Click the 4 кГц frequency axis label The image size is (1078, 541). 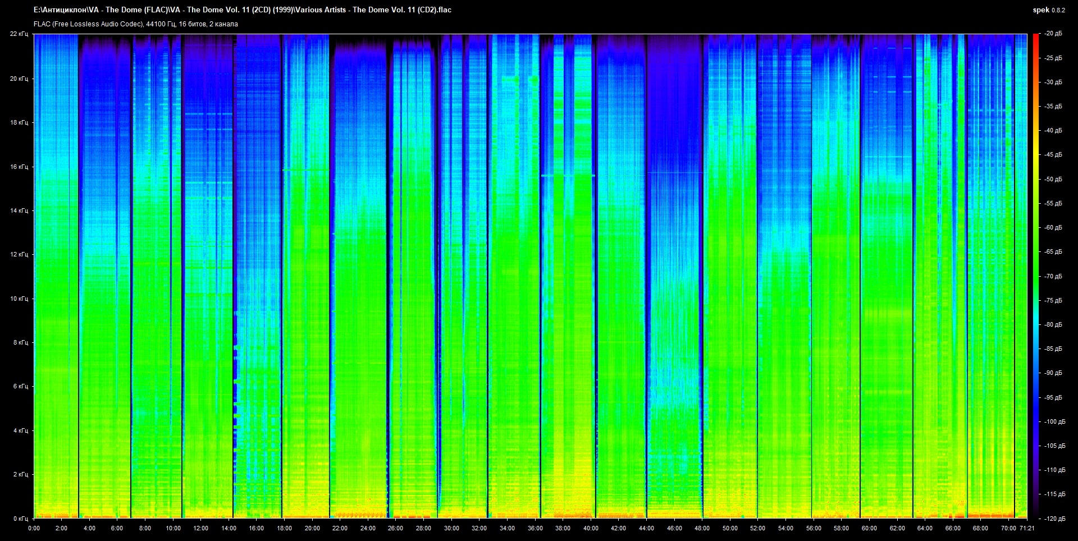[x=20, y=430]
